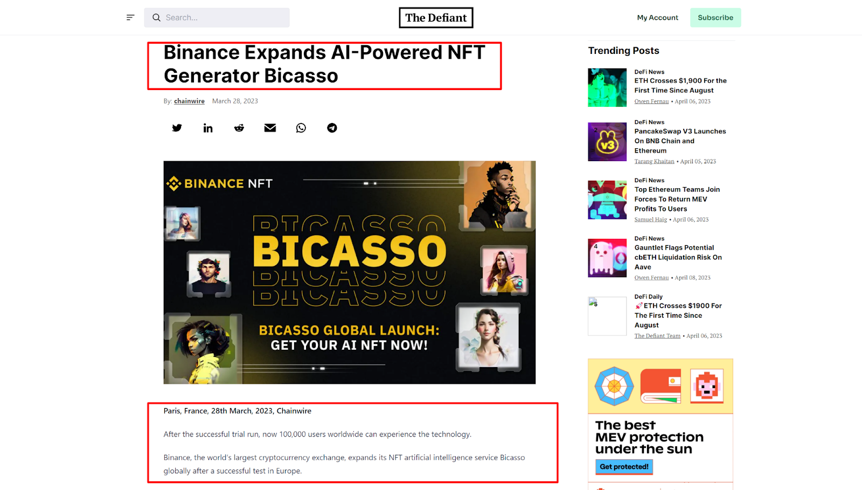The image size is (862, 490).
Task: View author Owen Fernau on ETH Crosses post
Action: [651, 101]
